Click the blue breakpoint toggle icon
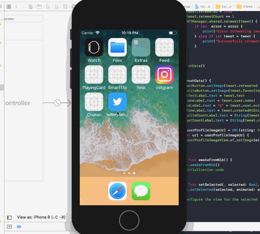The image size is (260, 234). [x=19, y=227]
